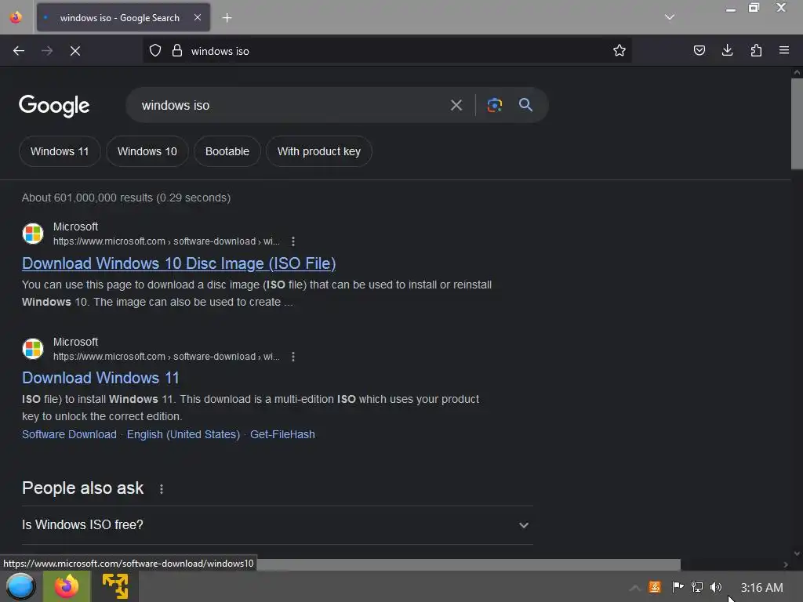Submit search with magnifier icon

pos(525,105)
